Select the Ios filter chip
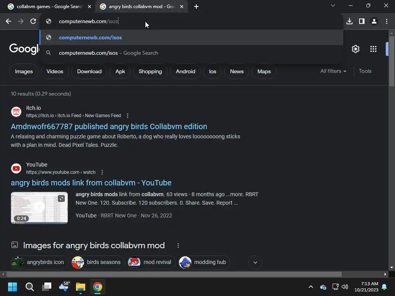 point(213,71)
